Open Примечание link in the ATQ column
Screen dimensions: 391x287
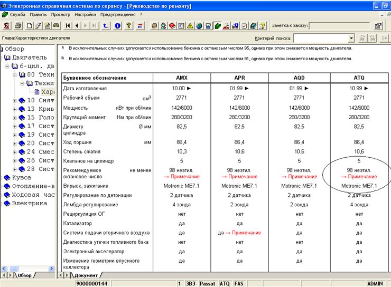pyautogui.click(x=359, y=177)
